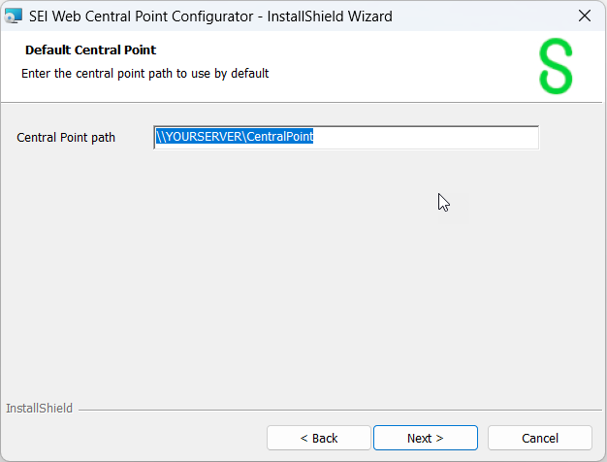Close the InstallShield Wizard window

point(584,16)
